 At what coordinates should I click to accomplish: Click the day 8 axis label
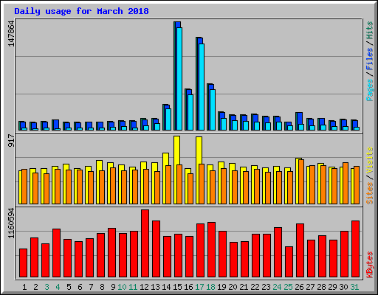tap(102, 287)
